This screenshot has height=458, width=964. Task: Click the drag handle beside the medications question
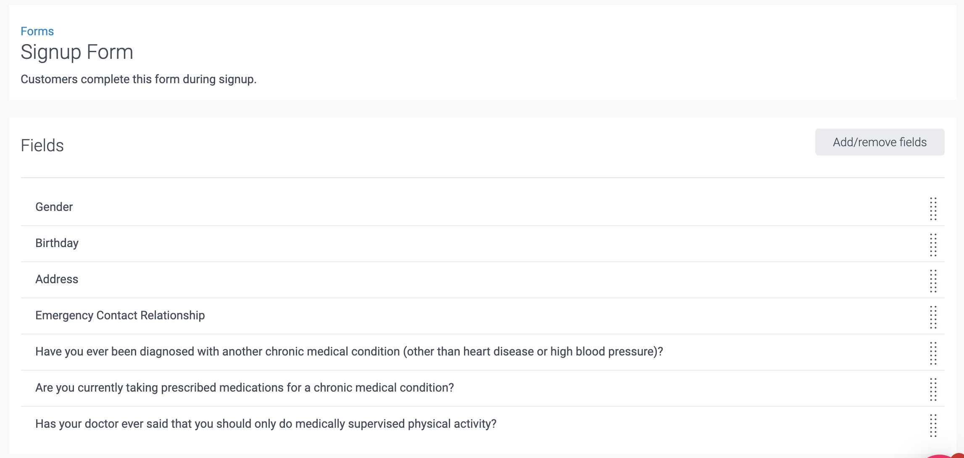(933, 388)
